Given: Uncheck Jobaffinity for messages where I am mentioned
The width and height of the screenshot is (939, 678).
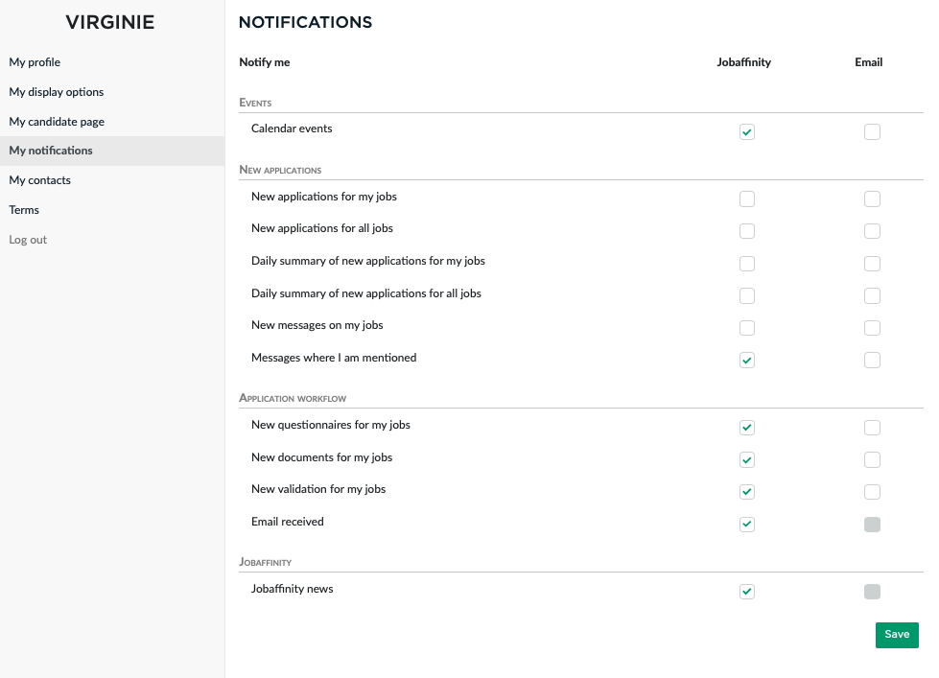Looking at the screenshot, I should (747, 361).
